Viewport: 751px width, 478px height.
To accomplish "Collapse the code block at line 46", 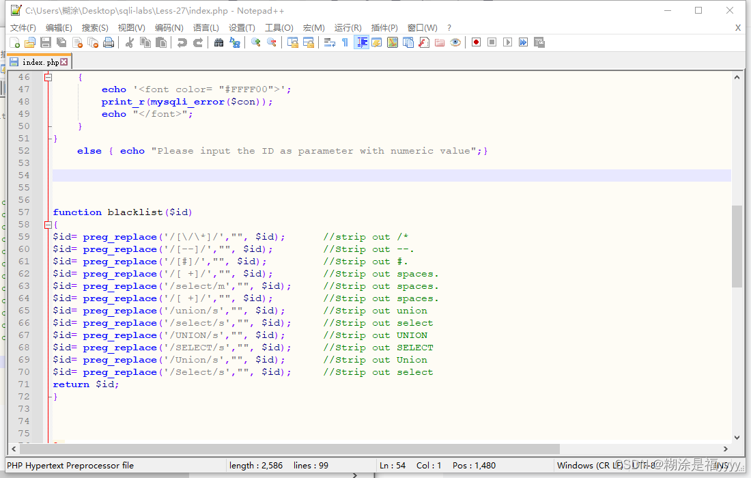I will (x=48, y=77).
